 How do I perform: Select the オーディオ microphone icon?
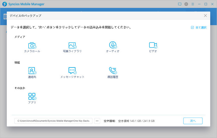[113, 45]
